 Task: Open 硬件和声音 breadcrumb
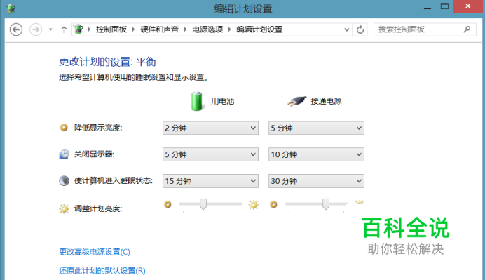(159, 29)
